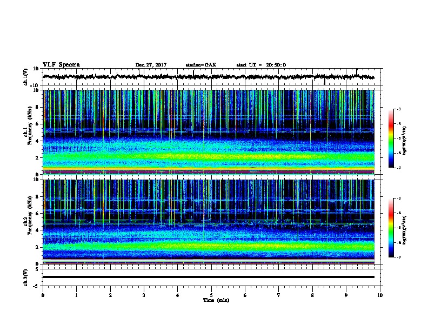Click the "-7" label on ch.1 color scale

coord(398,168)
